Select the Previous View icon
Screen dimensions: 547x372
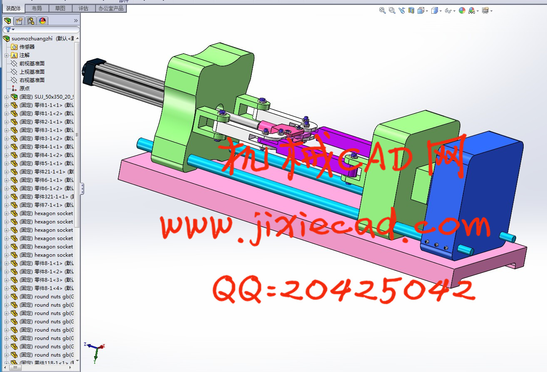(x=401, y=11)
